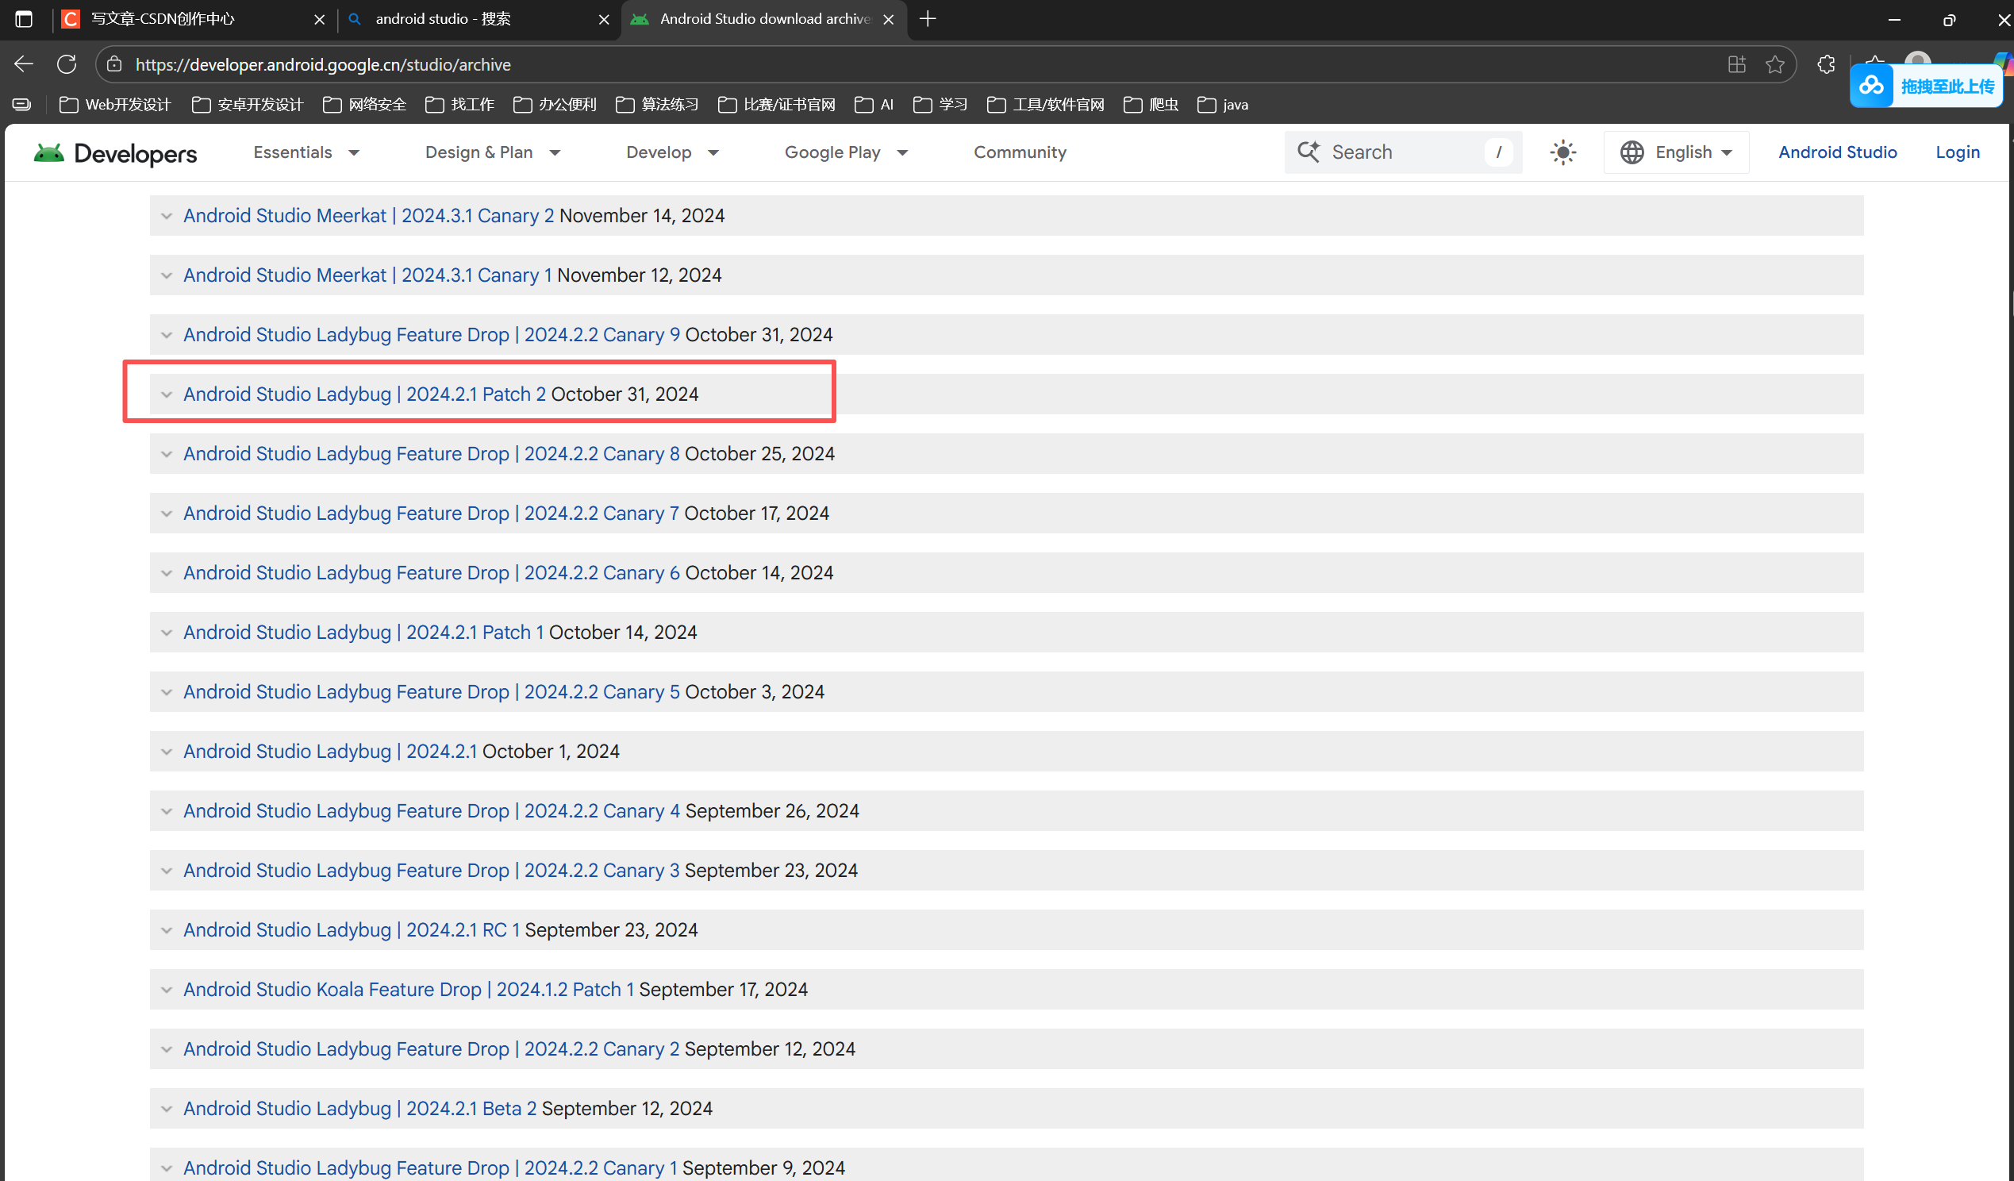Open the 办公便利 bookmark folder
2014x1181 pixels.
click(555, 105)
